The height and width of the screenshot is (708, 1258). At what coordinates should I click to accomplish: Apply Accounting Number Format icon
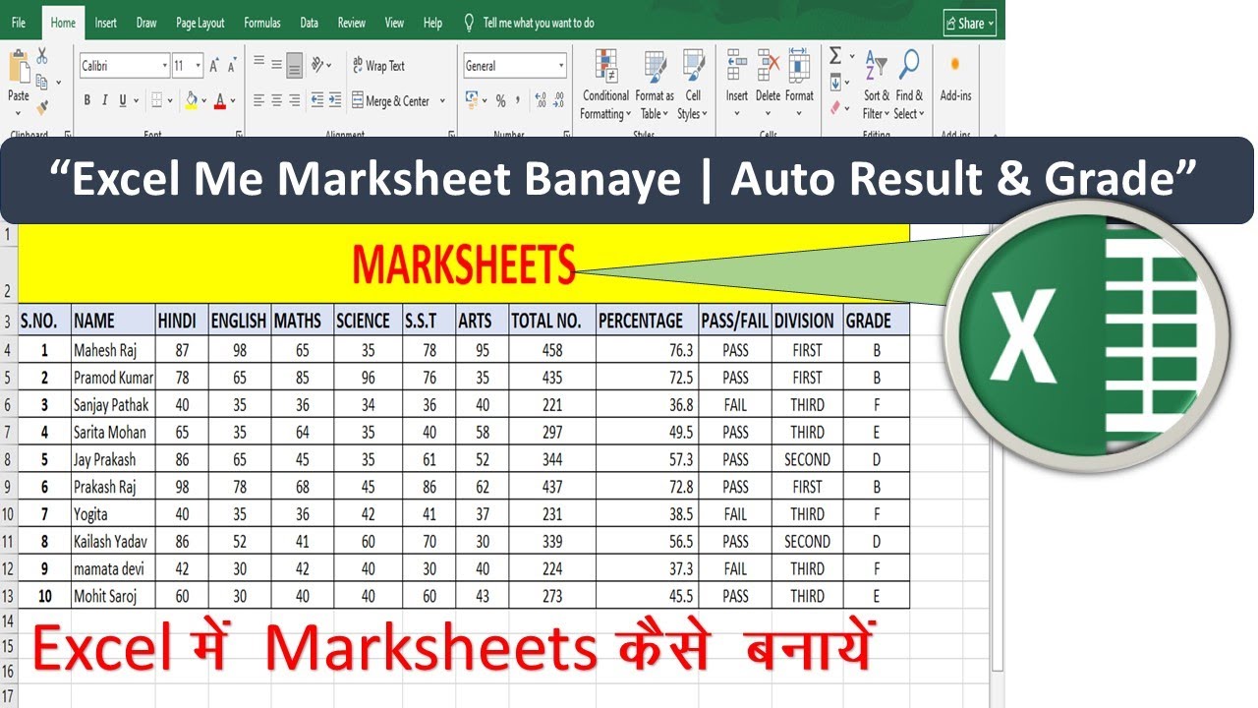471,100
